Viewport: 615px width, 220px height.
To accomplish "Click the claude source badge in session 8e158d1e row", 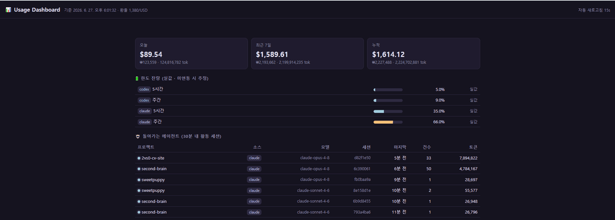I will pos(254,190).
